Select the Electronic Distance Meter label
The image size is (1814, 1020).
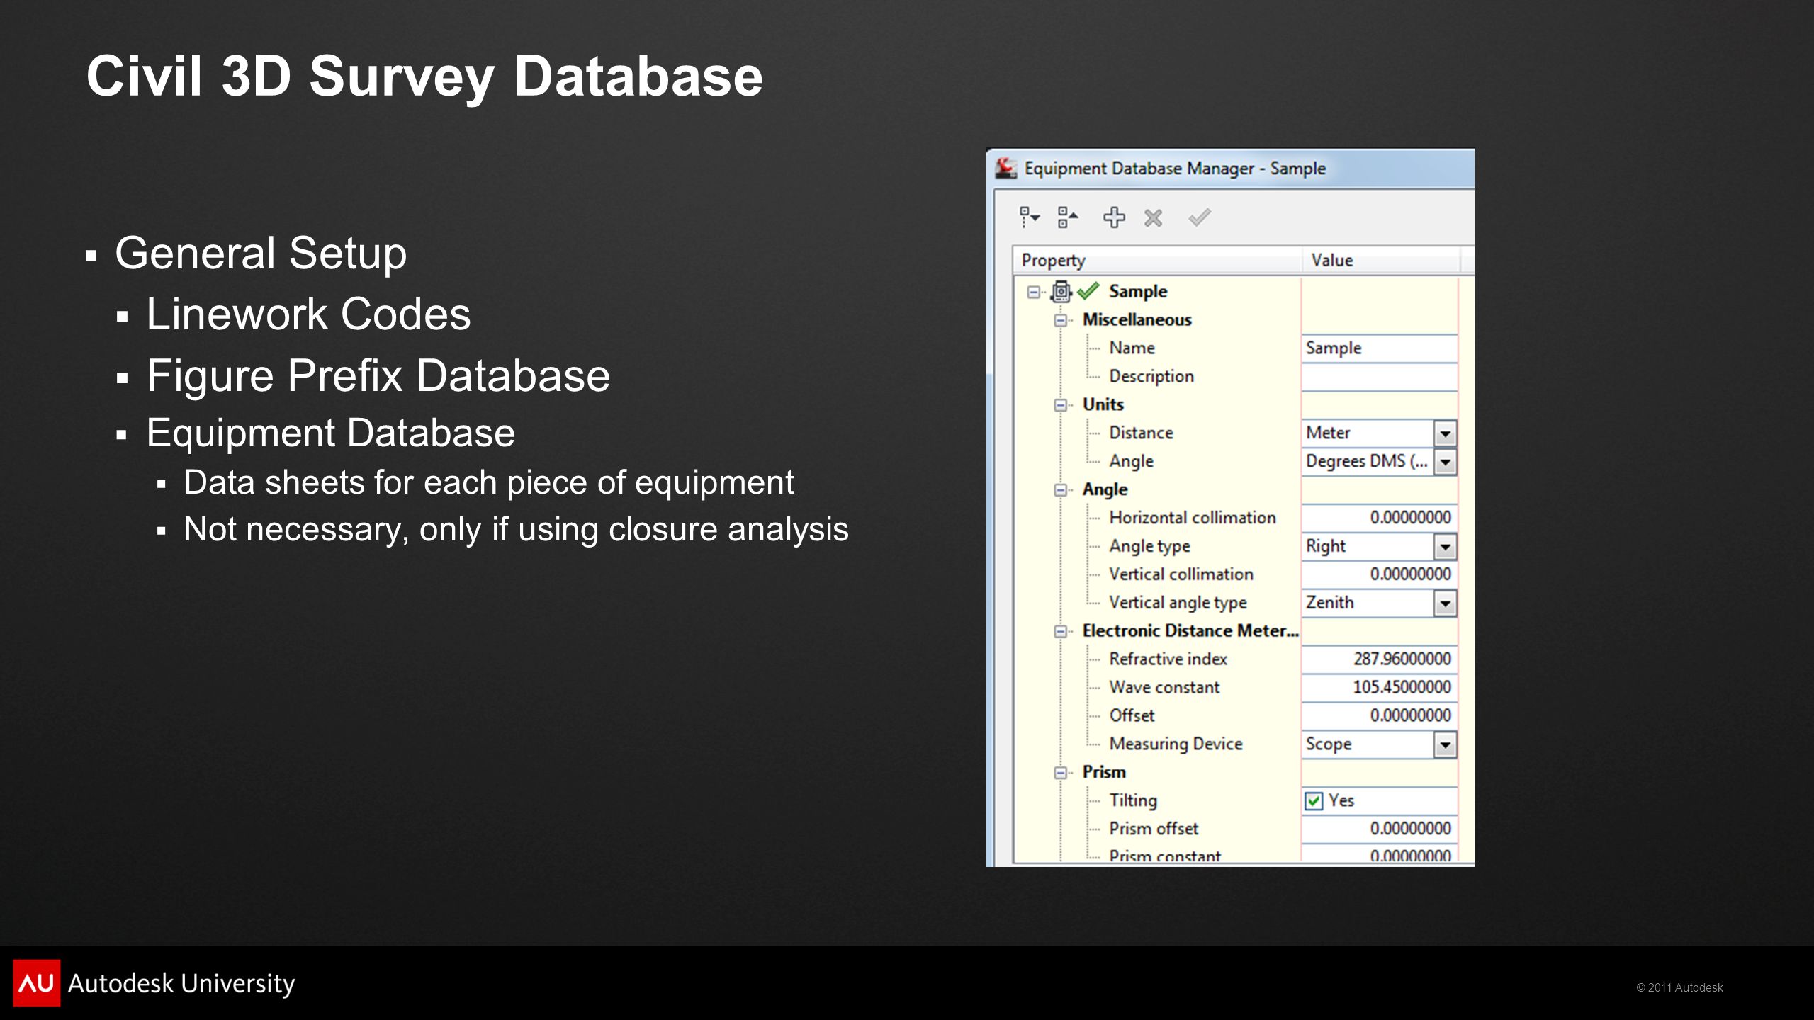[x=1190, y=631]
